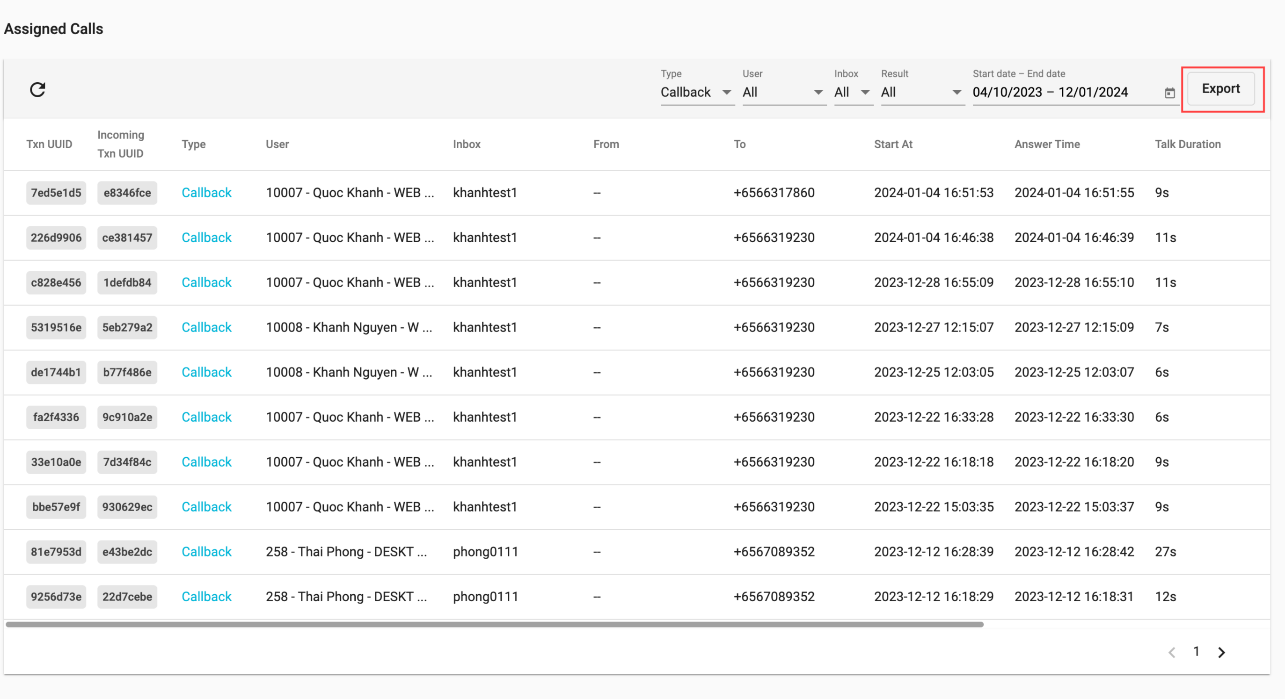This screenshot has width=1285, height=699.
Task: Open Callback link in row 5319516e
Action: coord(206,328)
